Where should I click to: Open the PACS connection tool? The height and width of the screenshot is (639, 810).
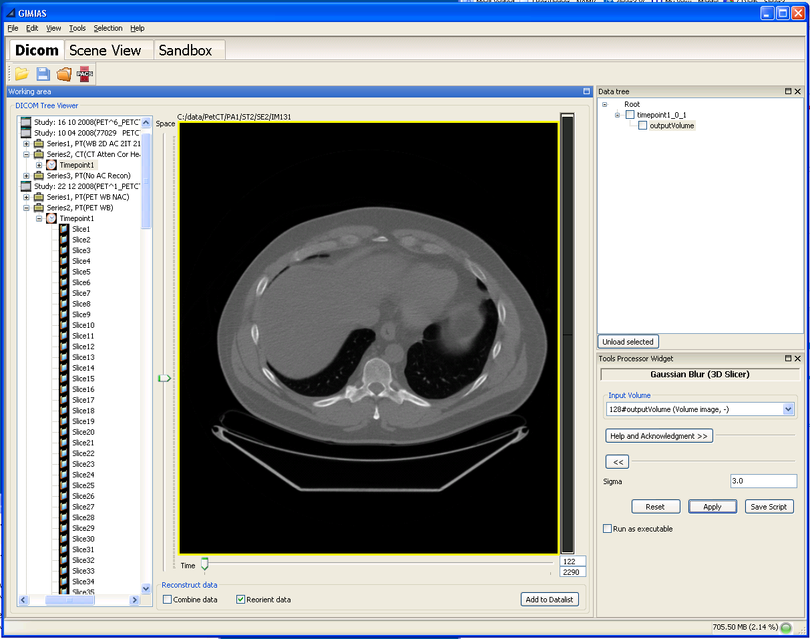pyautogui.click(x=85, y=74)
